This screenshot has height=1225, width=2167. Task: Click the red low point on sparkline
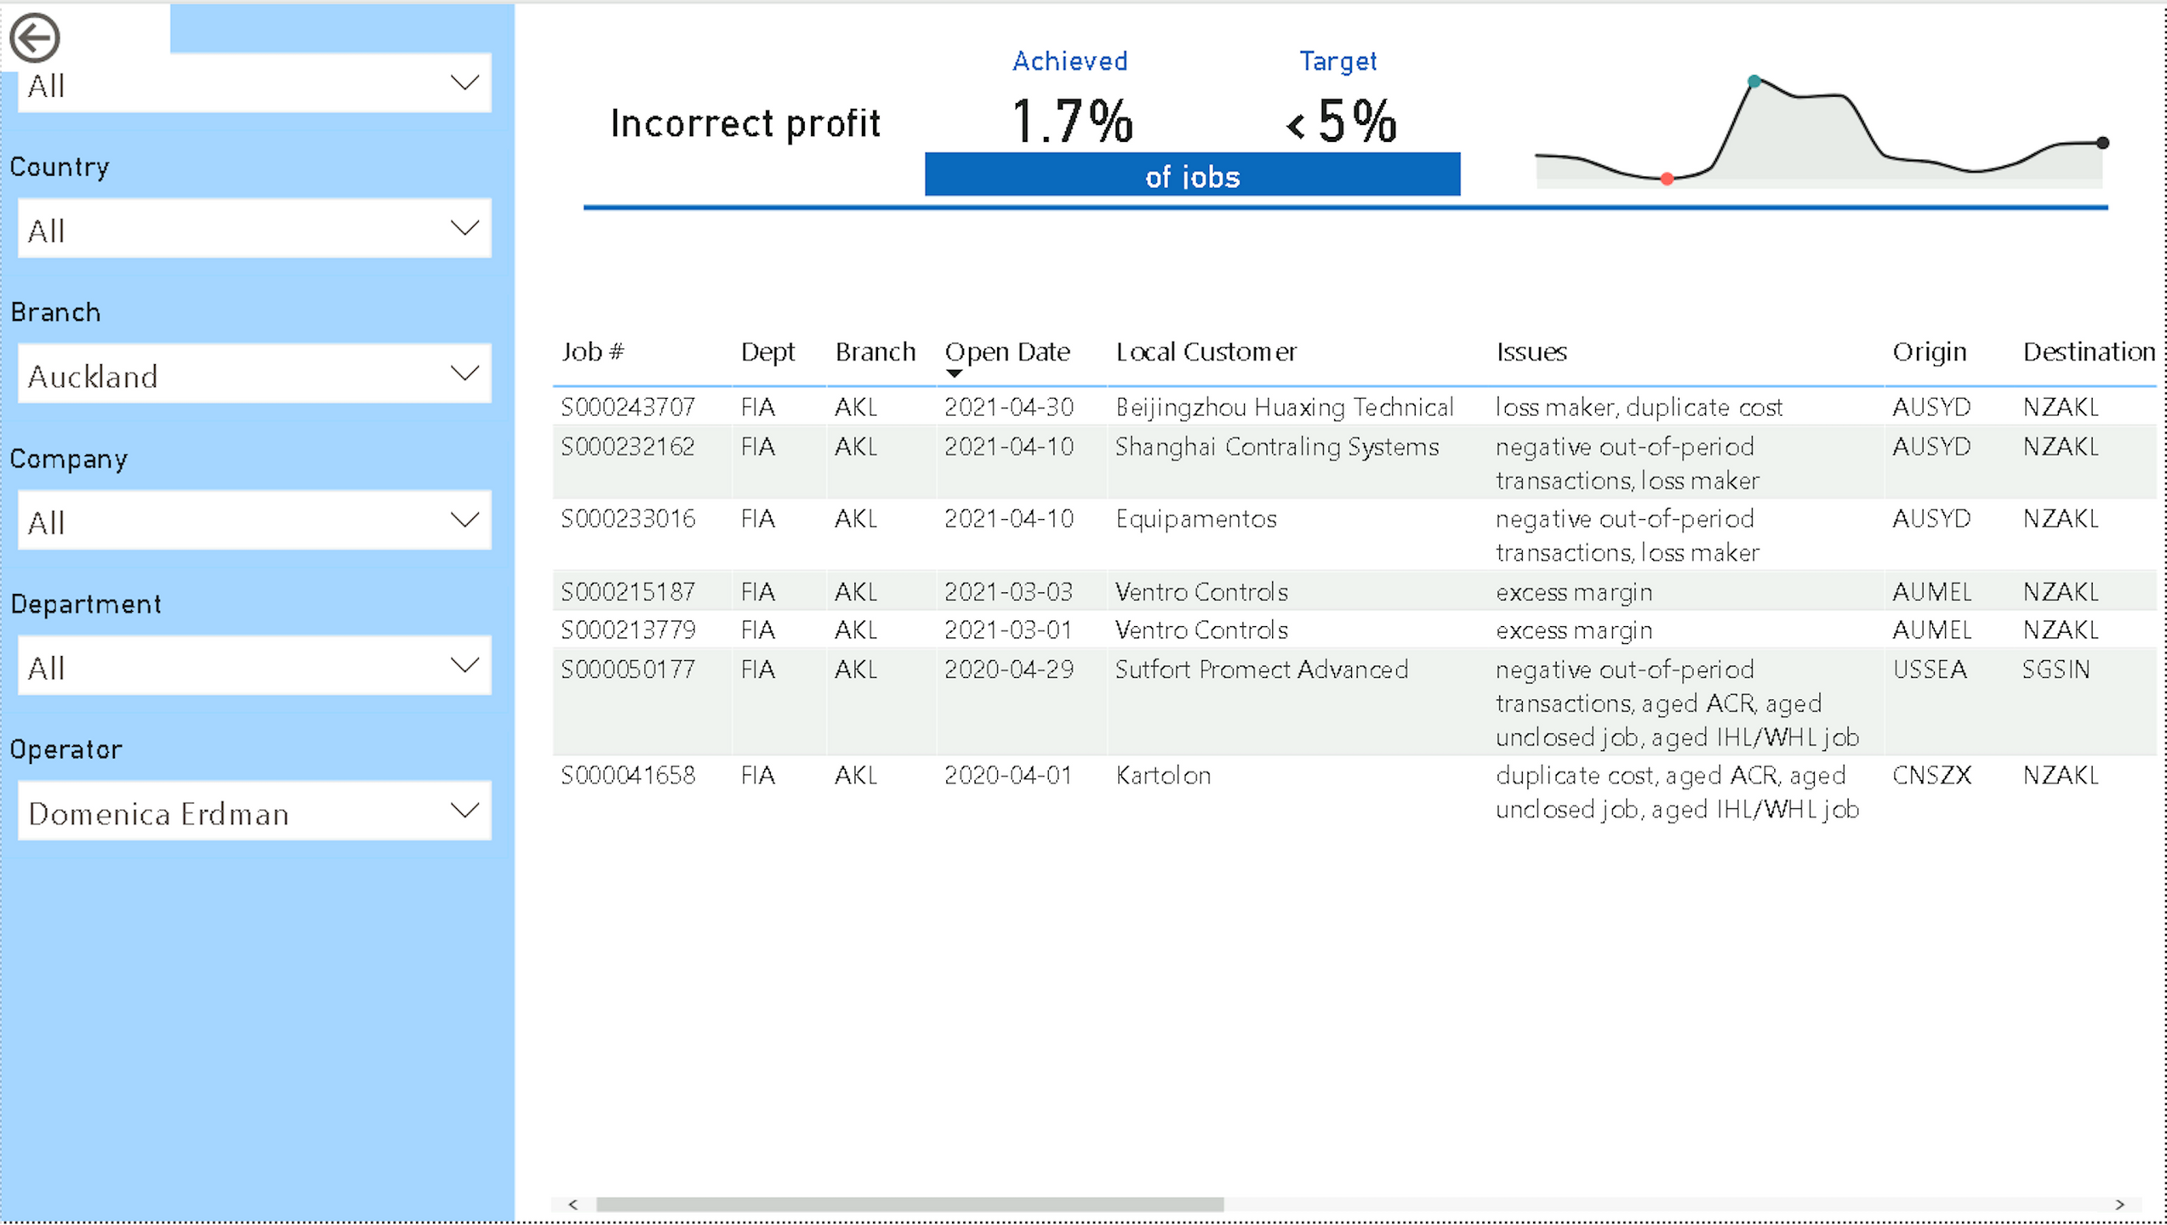tap(1668, 179)
